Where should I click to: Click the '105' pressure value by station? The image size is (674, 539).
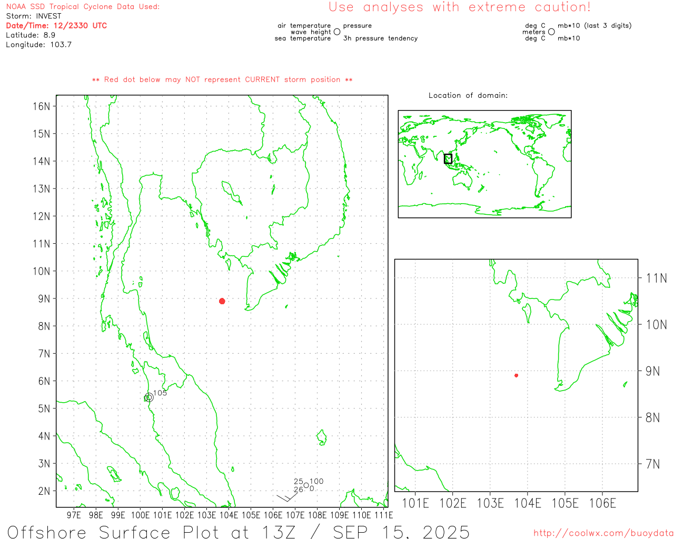pos(160,393)
